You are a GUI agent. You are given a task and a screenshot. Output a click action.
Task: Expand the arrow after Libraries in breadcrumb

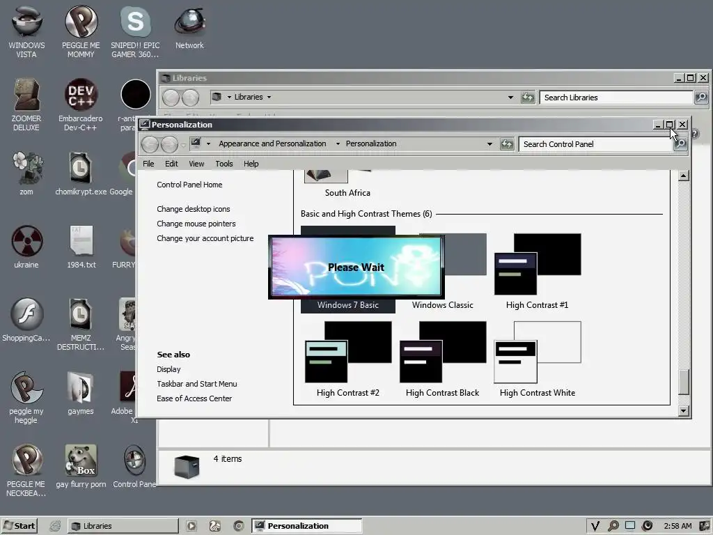pyautogui.click(x=269, y=97)
